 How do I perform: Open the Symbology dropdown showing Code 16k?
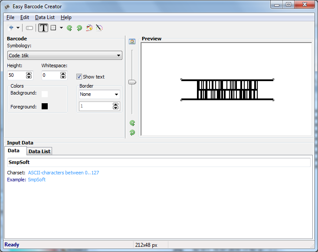(x=65, y=56)
